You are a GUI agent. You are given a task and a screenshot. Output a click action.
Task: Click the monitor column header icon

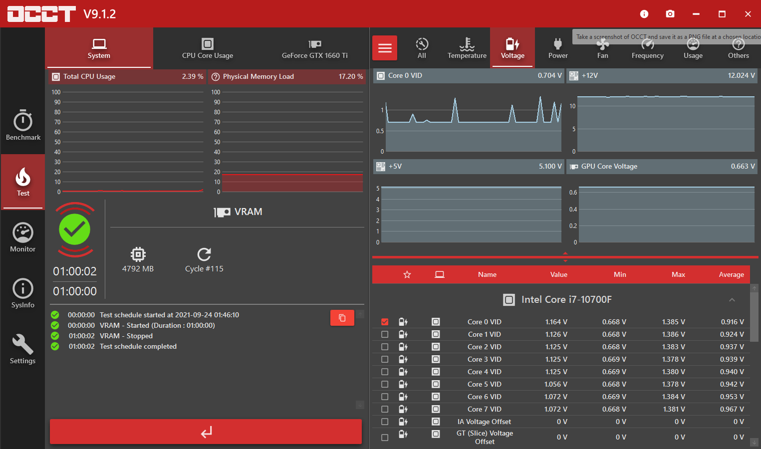(440, 274)
